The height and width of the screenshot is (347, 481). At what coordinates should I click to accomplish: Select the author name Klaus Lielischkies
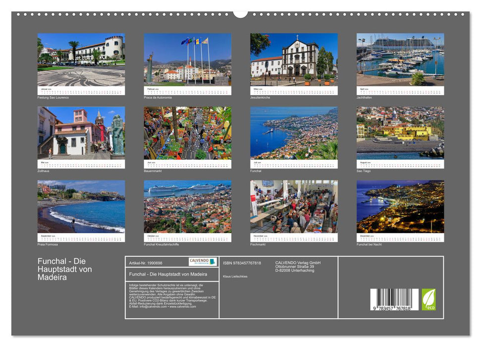[234, 276]
